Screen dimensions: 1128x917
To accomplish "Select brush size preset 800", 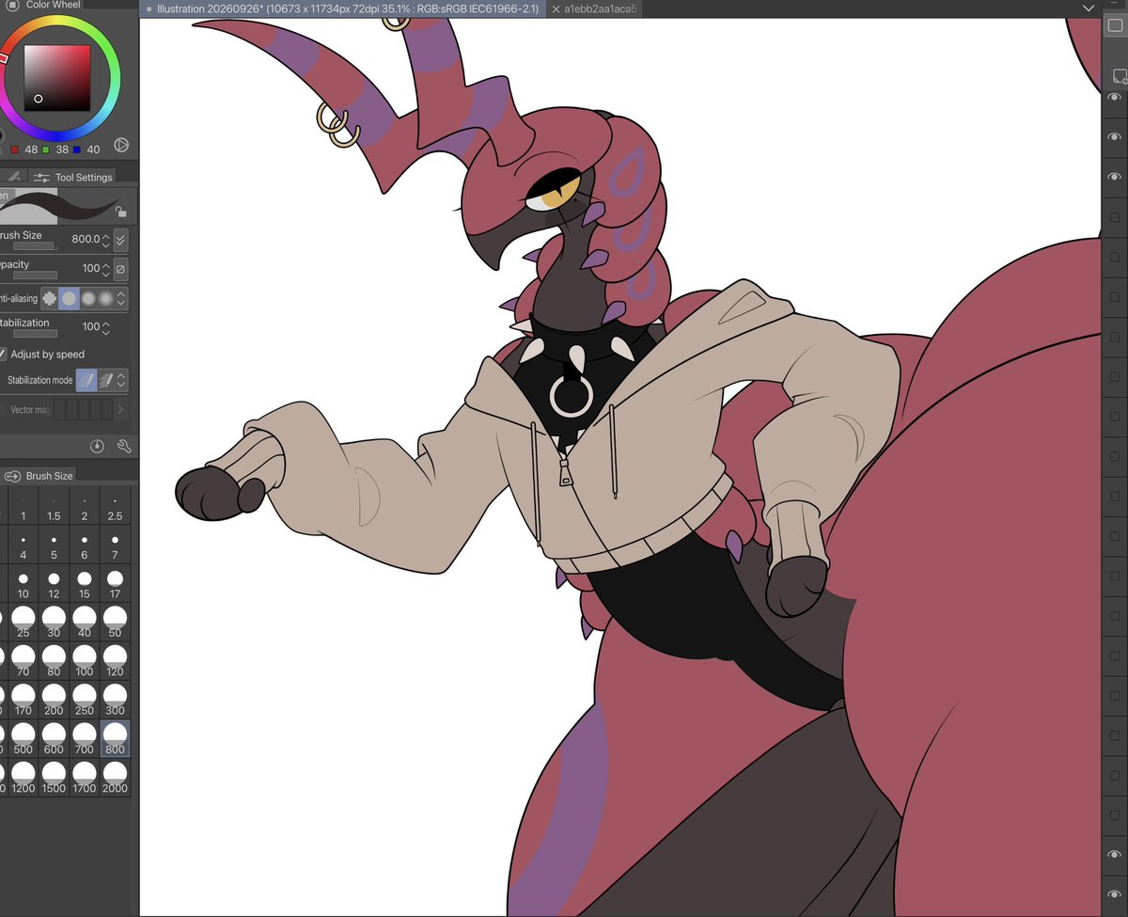I will pyautogui.click(x=115, y=740).
